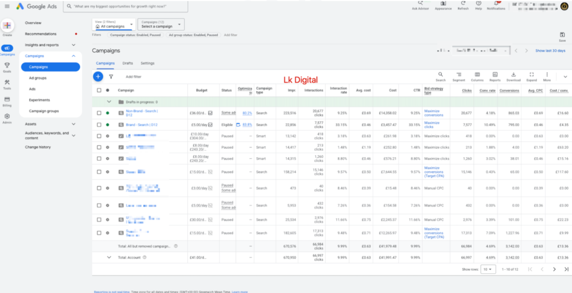Switch to the Settings tab
The height and width of the screenshot is (293, 572).
148,64
